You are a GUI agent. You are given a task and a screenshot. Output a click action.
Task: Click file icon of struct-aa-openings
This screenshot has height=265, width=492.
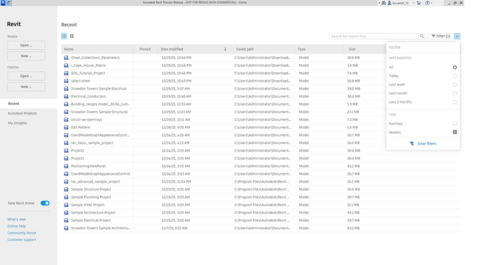point(66,120)
